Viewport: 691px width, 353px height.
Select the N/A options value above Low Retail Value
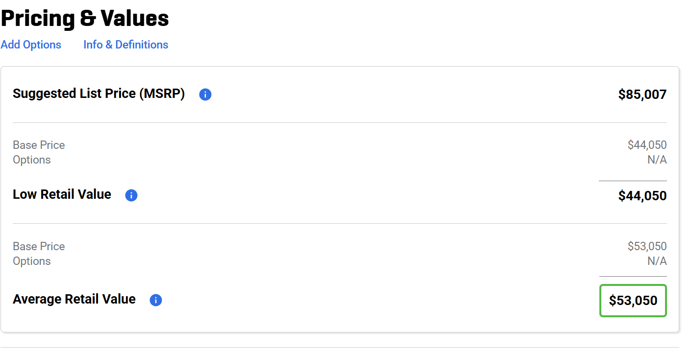657,160
